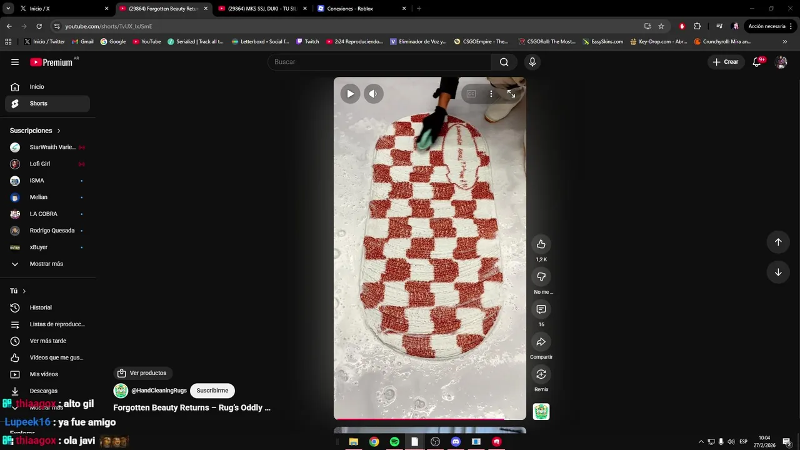Show hidden system tray icons
Screen dimensions: 800x450
click(x=701, y=442)
